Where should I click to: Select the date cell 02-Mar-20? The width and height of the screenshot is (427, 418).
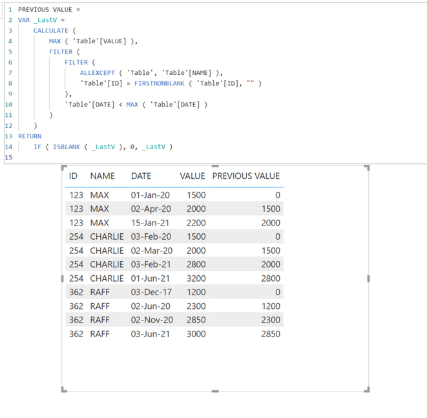(x=152, y=251)
